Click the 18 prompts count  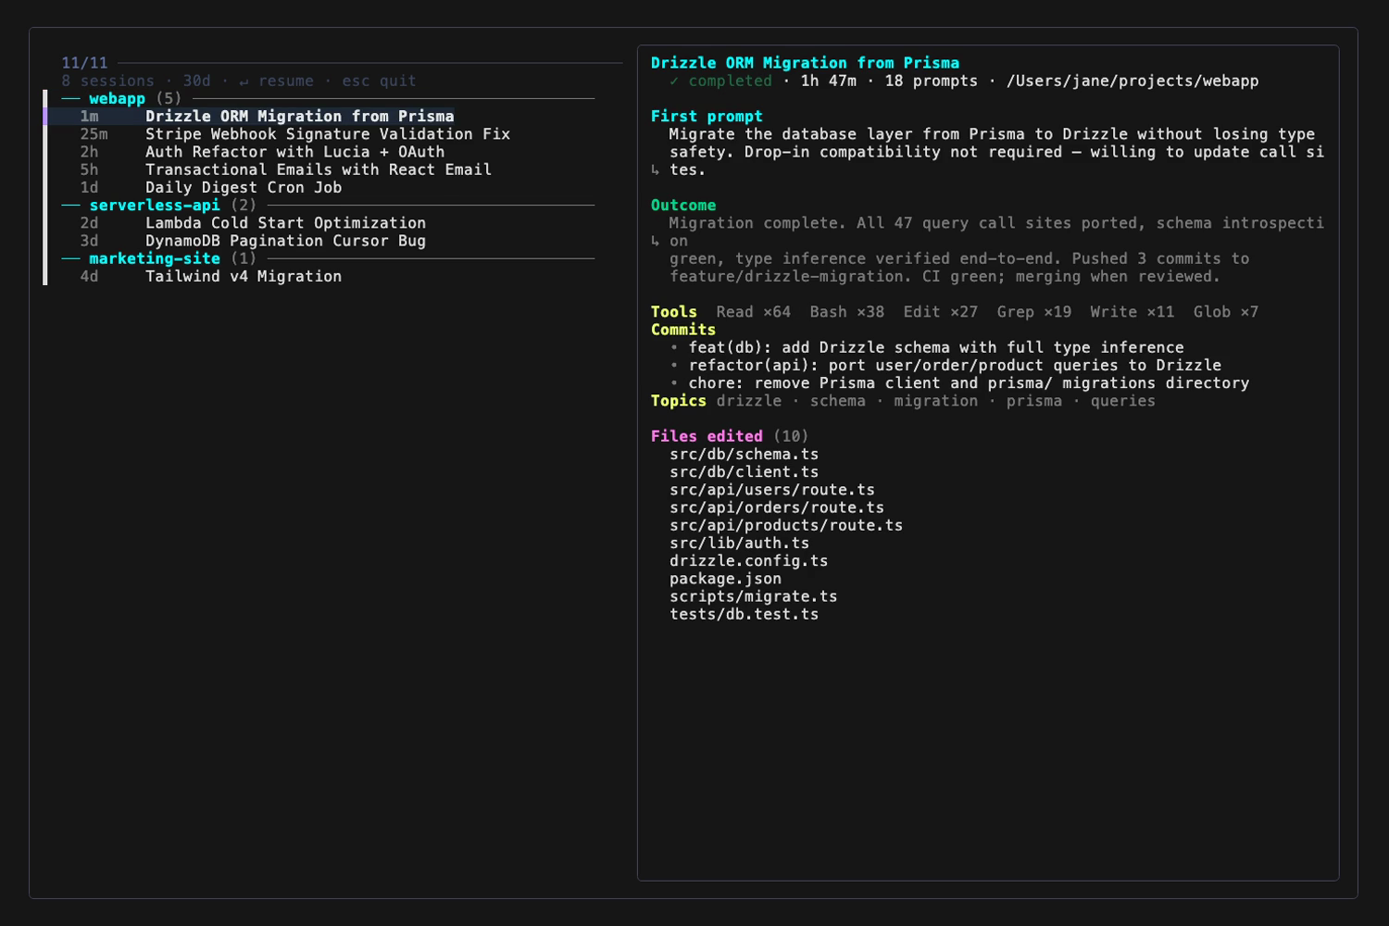[x=931, y=81]
